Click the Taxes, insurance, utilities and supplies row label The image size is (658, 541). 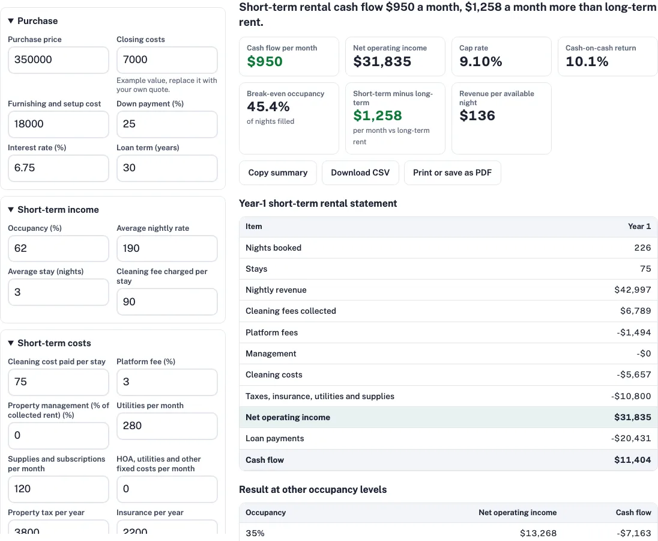[x=320, y=396]
